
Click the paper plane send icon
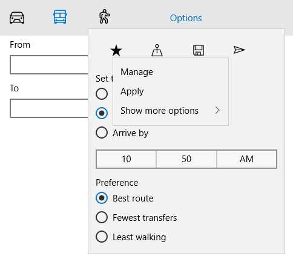(x=239, y=50)
